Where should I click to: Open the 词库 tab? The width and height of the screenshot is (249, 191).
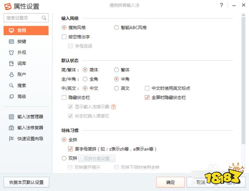coord(26,63)
